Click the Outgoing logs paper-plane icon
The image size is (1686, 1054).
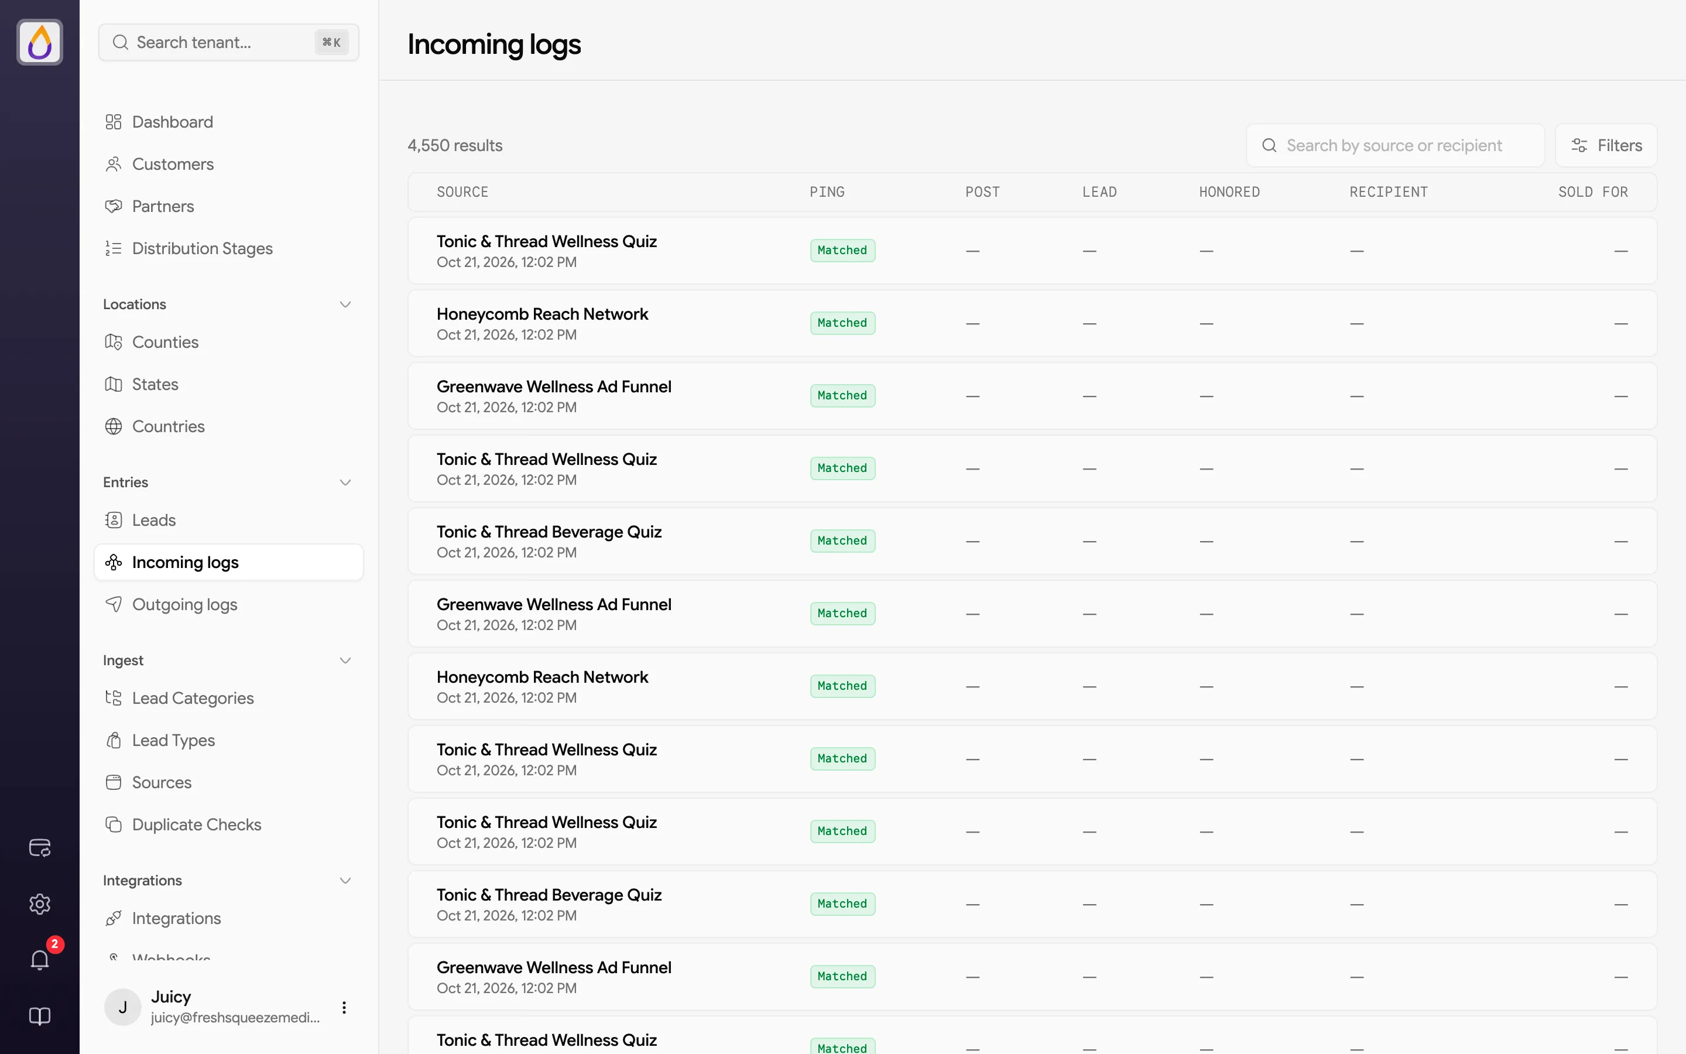[x=114, y=604]
